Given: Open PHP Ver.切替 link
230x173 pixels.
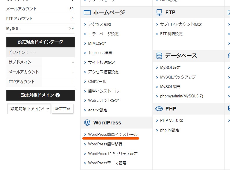Looking at the screenshot, I should pyautogui.click(x=172, y=121).
